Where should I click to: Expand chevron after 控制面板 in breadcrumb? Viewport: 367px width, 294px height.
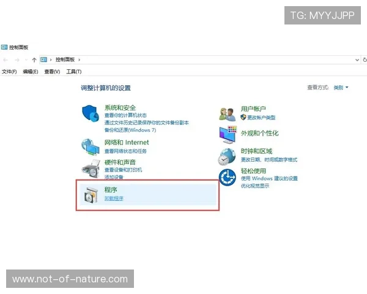pyautogui.click(x=79, y=60)
